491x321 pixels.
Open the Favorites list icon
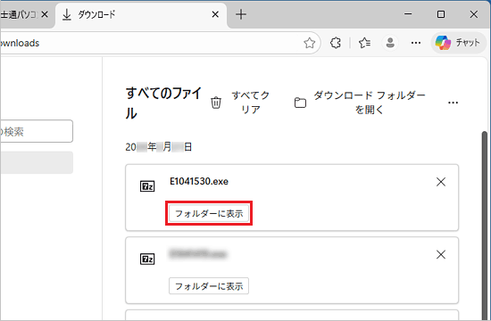(364, 43)
